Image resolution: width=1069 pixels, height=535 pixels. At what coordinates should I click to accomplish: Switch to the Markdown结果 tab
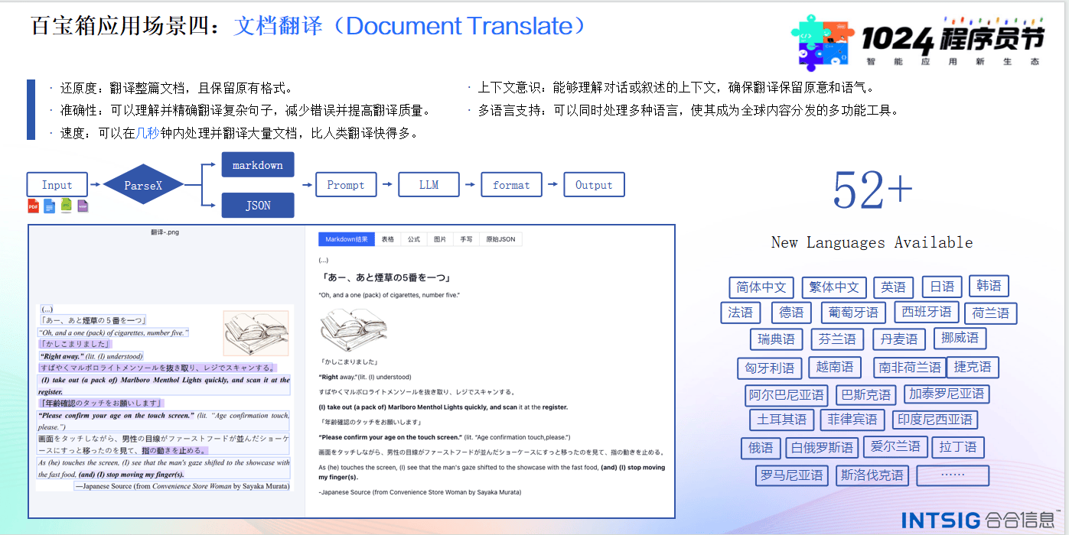coord(346,239)
